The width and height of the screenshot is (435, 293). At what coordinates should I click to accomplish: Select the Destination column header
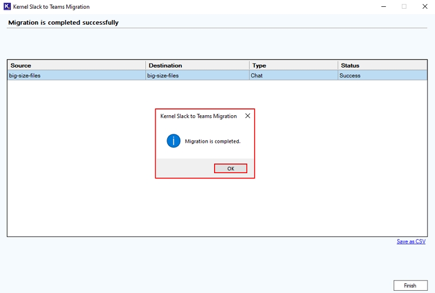coord(197,65)
